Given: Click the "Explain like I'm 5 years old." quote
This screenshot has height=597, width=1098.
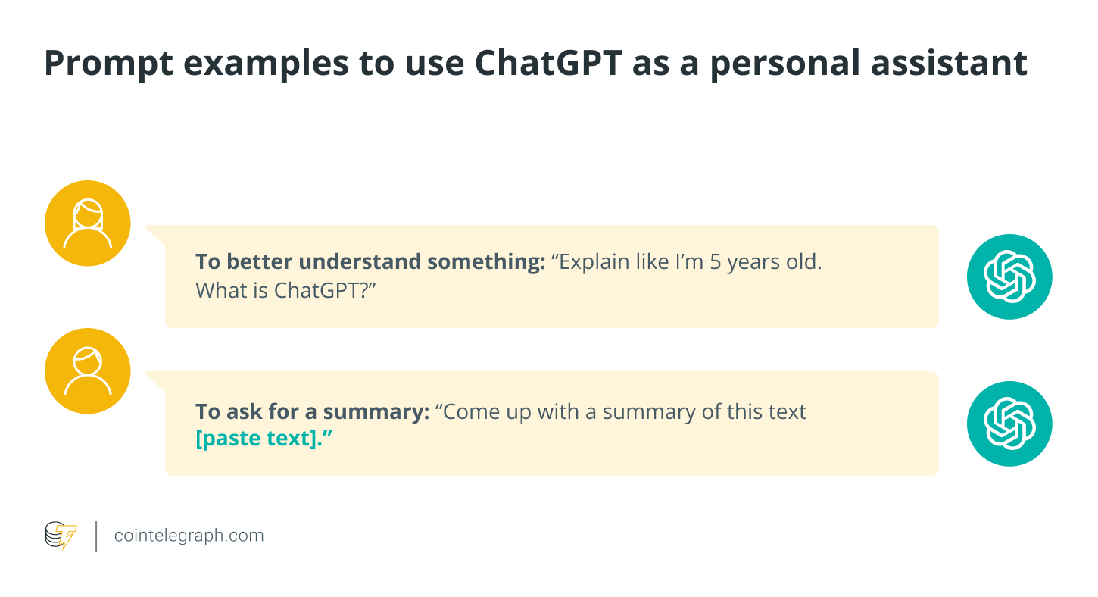Looking at the screenshot, I should coord(686,262).
